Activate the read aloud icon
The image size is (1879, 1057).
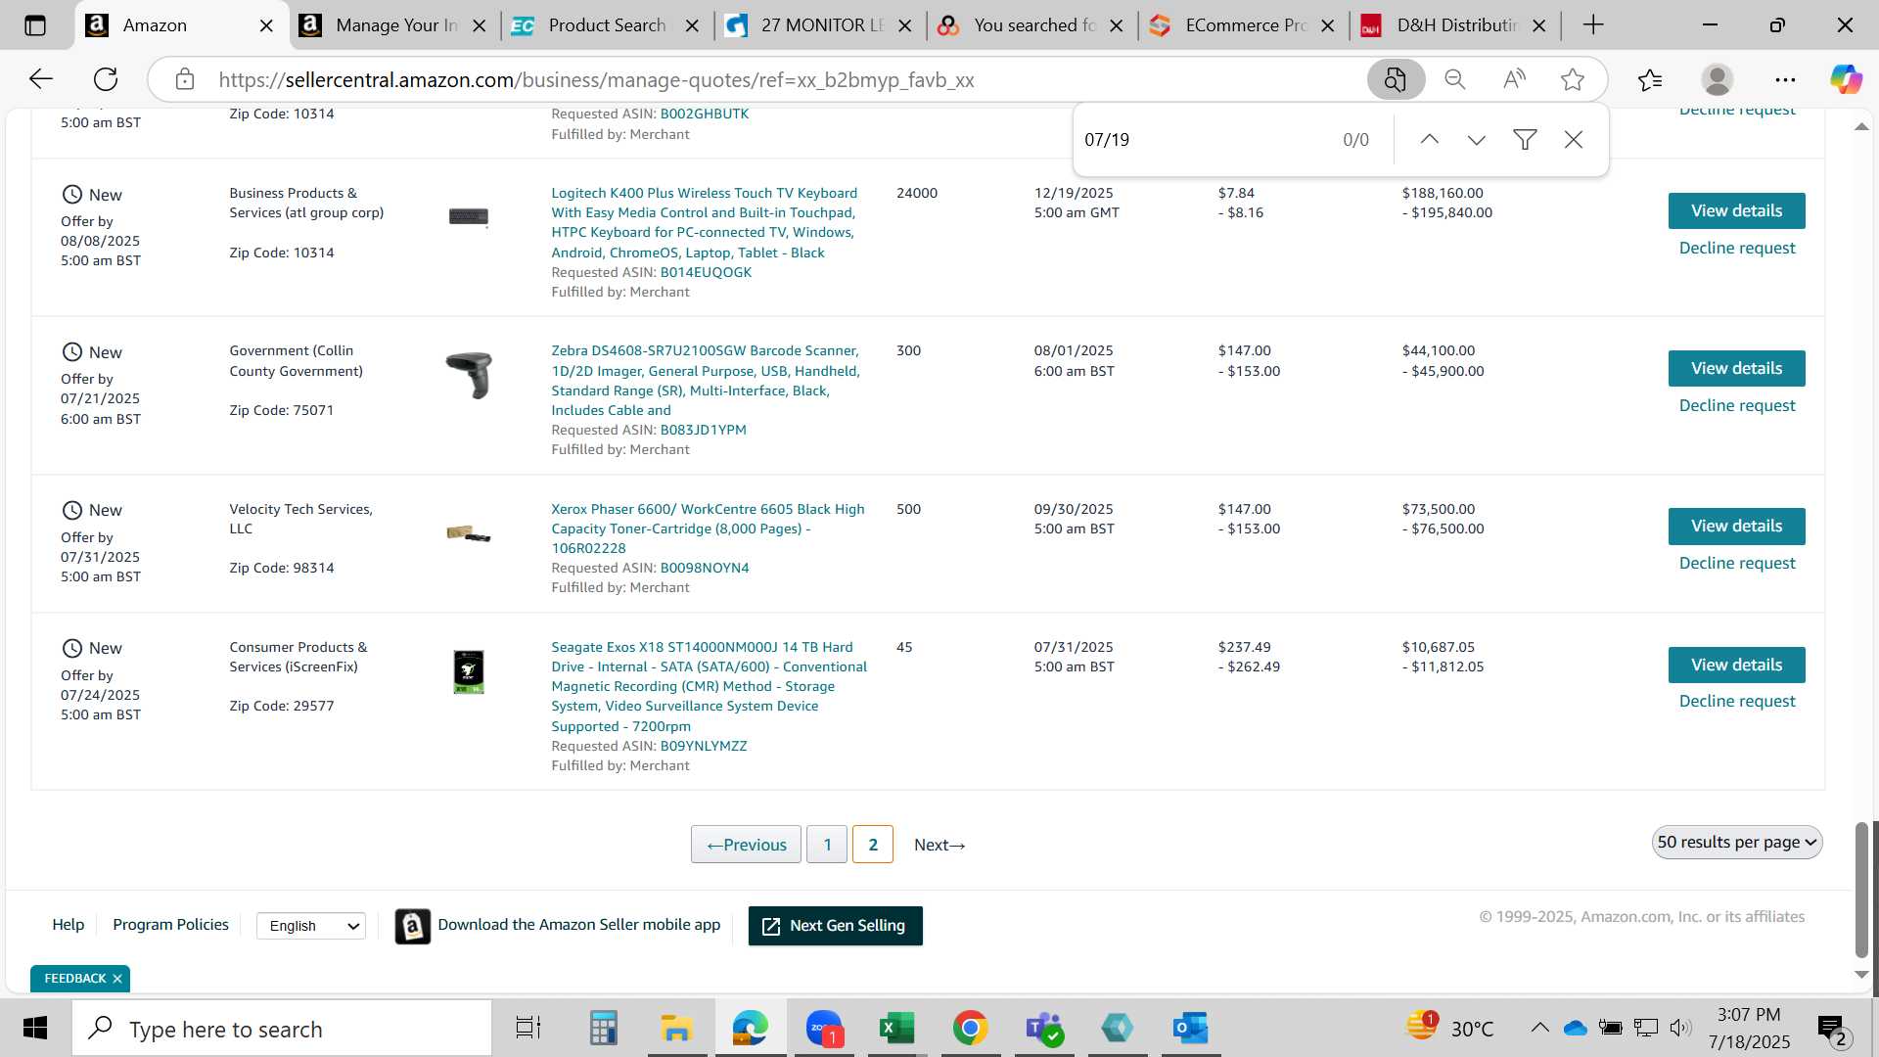tap(1514, 79)
